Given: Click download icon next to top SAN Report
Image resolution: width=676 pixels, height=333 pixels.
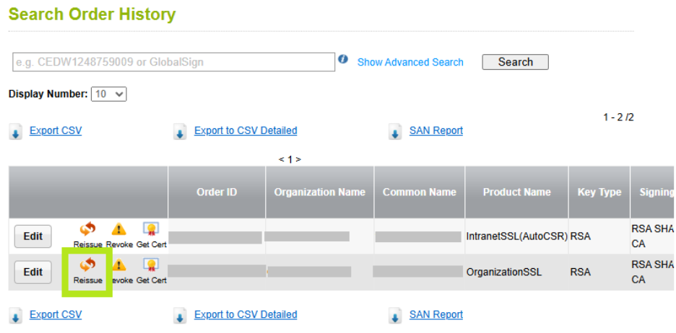Looking at the screenshot, I should point(395,132).
